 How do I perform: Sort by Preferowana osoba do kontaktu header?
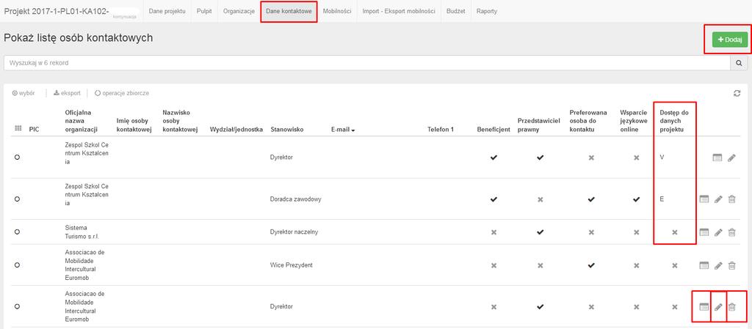point(588,121)
